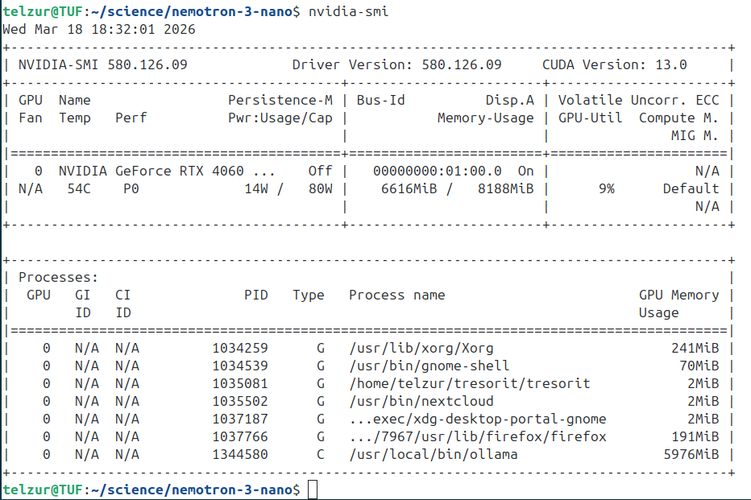
Task: Click the /usr/bin/gnome-shell process name
Action: coord(429,366)
